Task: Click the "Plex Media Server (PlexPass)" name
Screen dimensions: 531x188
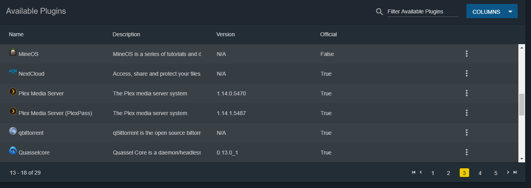Action: coord(55,113)
